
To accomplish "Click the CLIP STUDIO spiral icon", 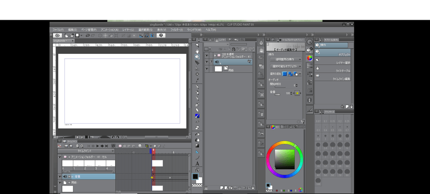I will click(x=57, y=35).
